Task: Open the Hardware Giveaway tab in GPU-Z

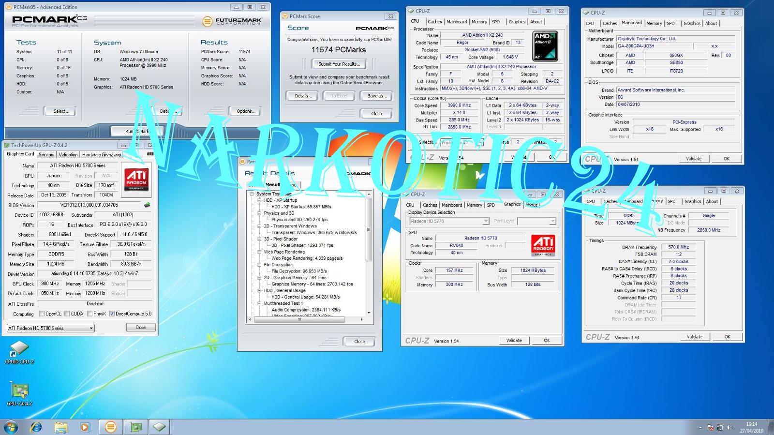Action: [102, 155]
